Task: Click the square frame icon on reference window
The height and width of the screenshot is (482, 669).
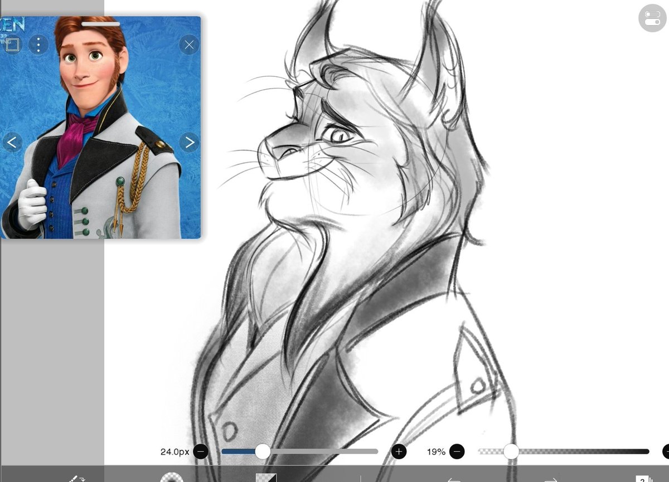Action: (12, 44)
